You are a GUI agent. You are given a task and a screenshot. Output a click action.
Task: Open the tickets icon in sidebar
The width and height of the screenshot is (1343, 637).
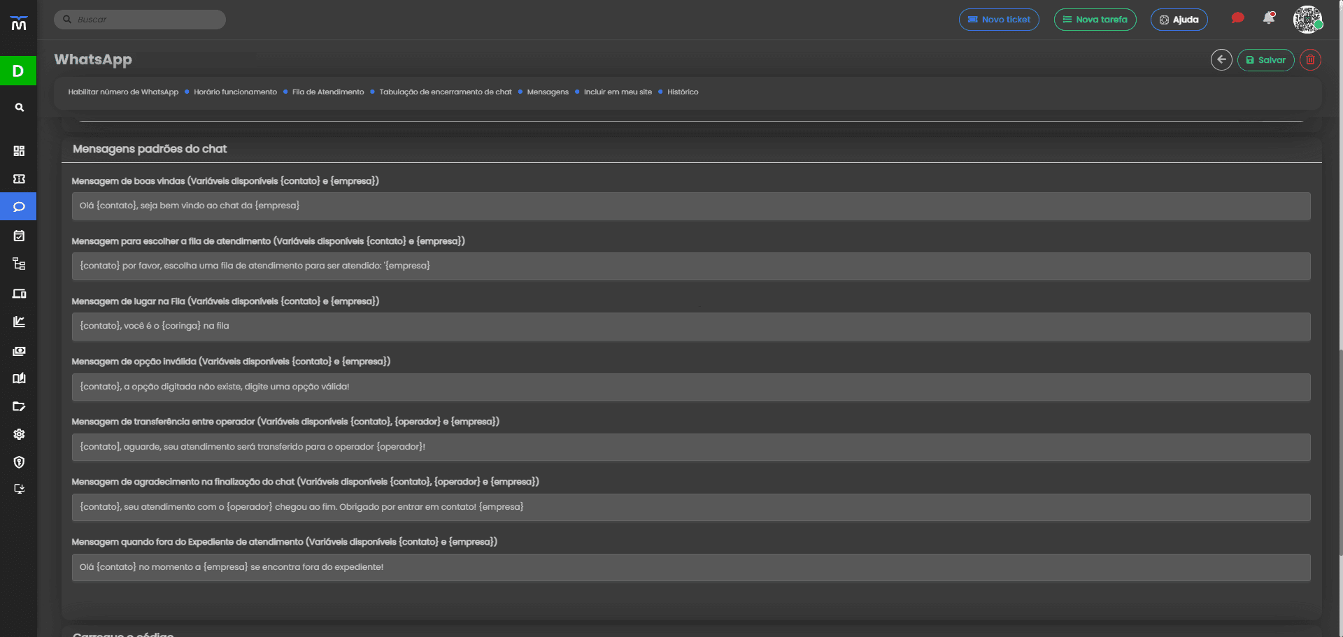pos(19,179)
